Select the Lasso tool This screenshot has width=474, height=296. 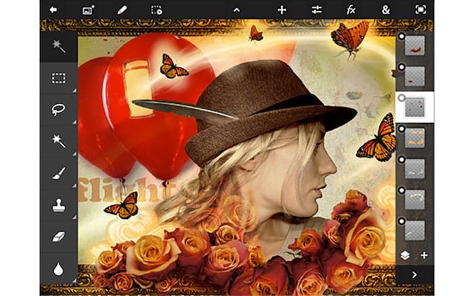[x=59, y=109]
